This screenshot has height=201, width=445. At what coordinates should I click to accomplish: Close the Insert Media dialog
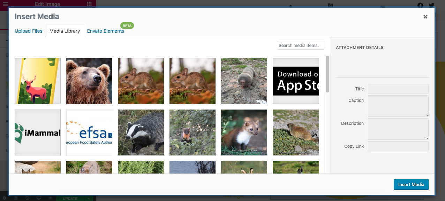[425, 17]
